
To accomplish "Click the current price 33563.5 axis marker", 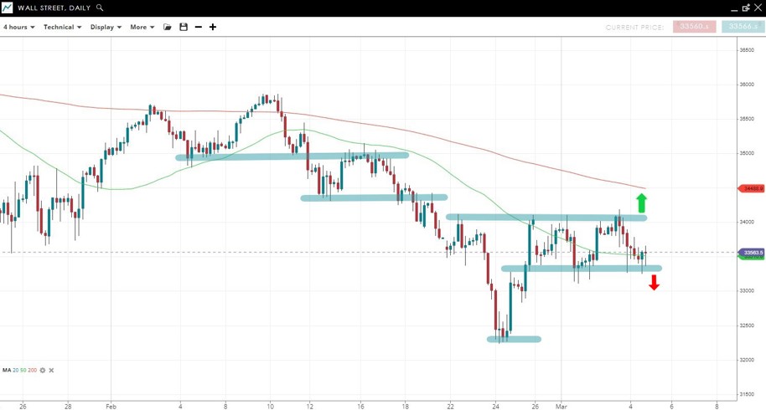I will coord(750,252).
